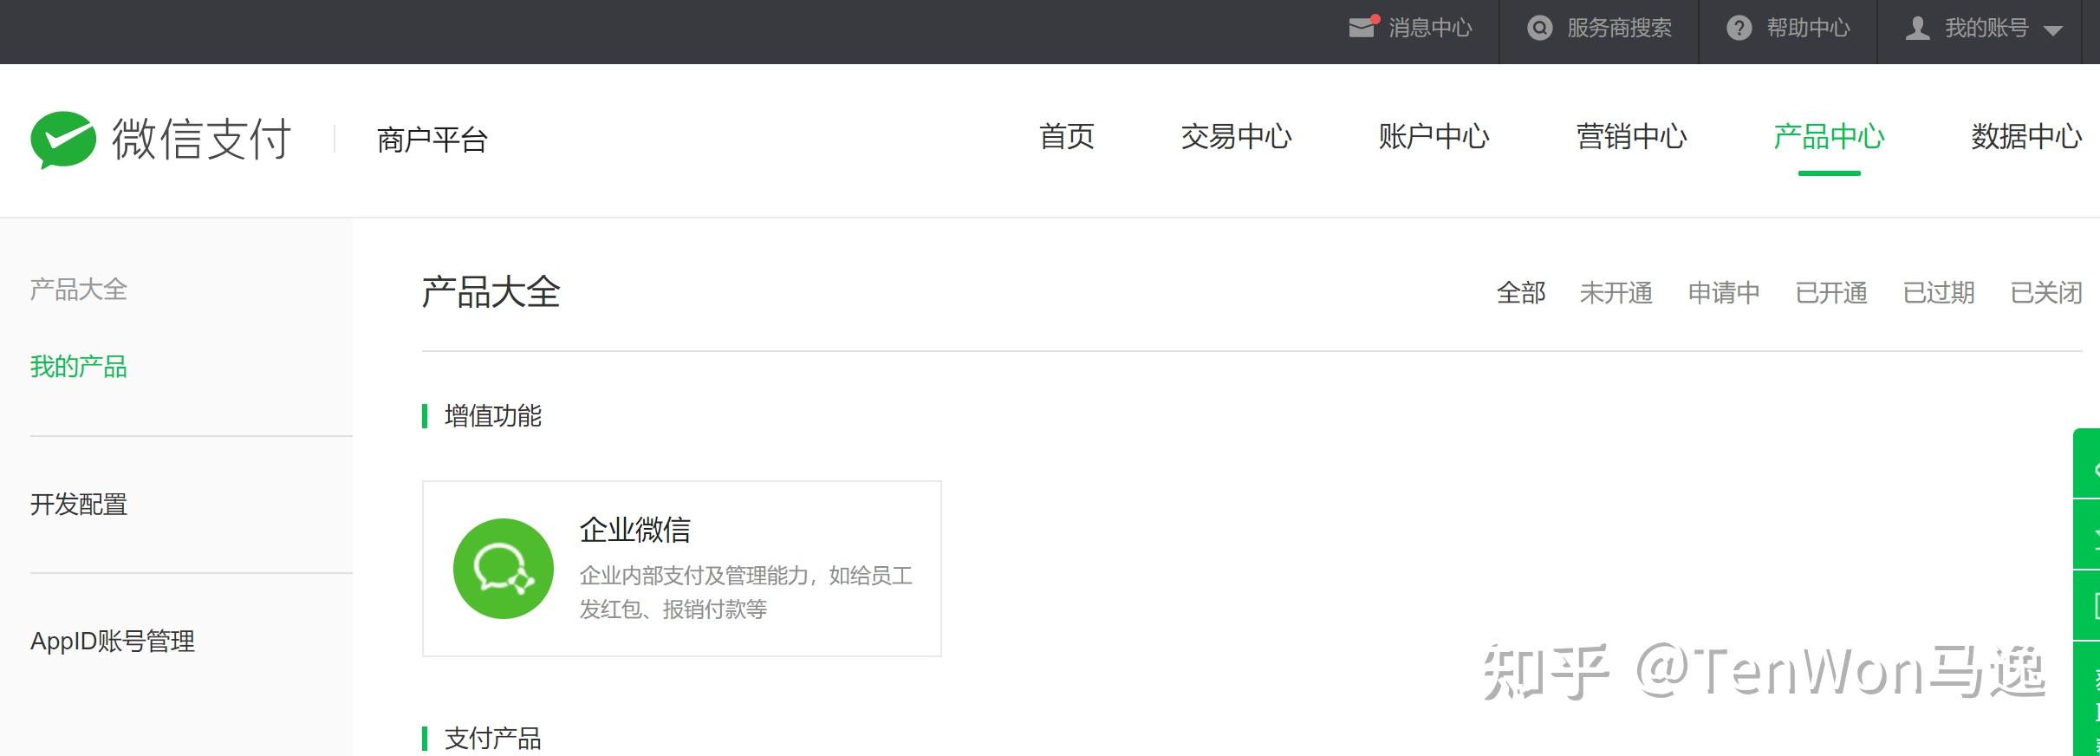Open the message center envelope icon
The image size is (2100, 756).
1362,28
